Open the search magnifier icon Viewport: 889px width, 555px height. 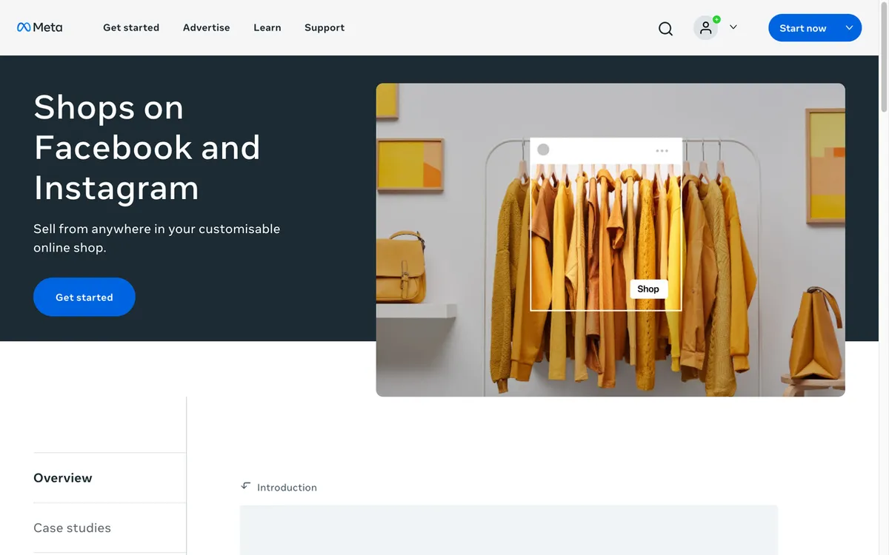click(x=665, y=28)
